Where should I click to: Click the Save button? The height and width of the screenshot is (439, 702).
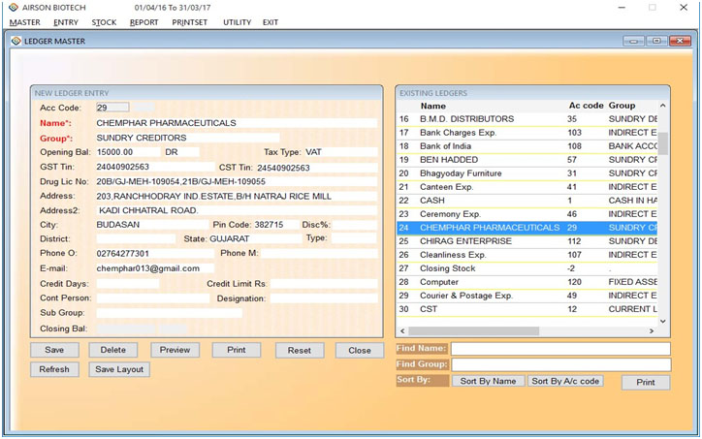click(x=54, y=350)
